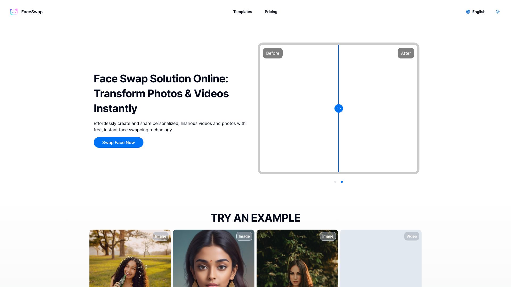
Task: Click the globe/language icon
Action: tap(468, 12)
